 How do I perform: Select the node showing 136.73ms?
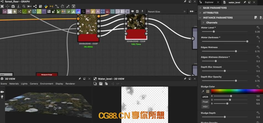(x=136, y=27)
